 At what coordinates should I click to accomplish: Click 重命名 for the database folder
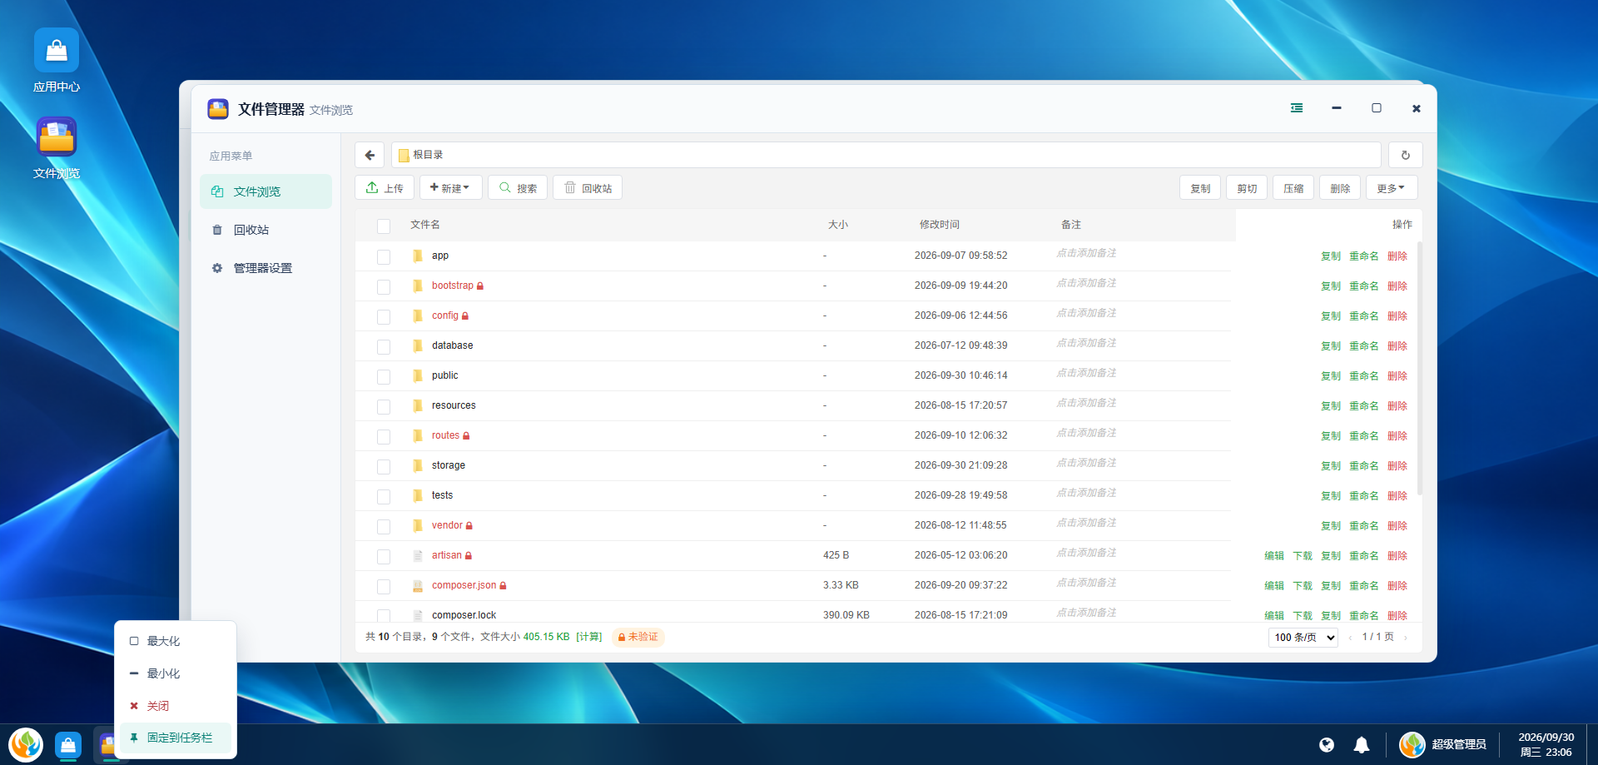[x=1363, y=346]
